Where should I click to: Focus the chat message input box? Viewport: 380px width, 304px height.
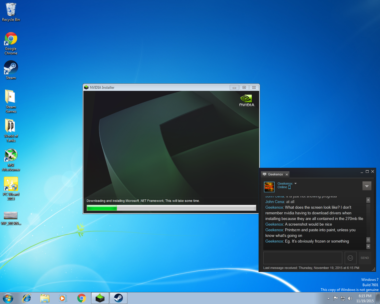click(303, 258)
